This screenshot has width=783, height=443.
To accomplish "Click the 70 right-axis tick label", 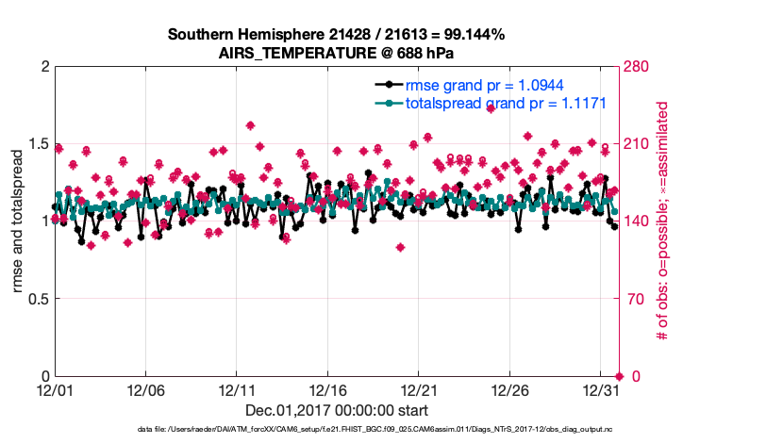I will 634,299.
